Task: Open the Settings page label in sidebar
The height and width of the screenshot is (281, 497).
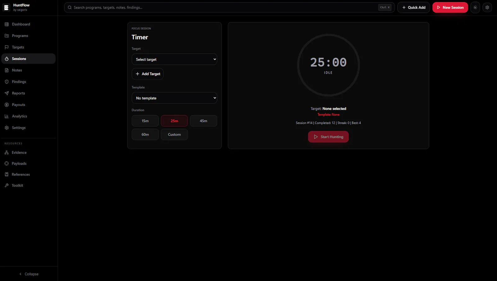Action: [19, 128]
